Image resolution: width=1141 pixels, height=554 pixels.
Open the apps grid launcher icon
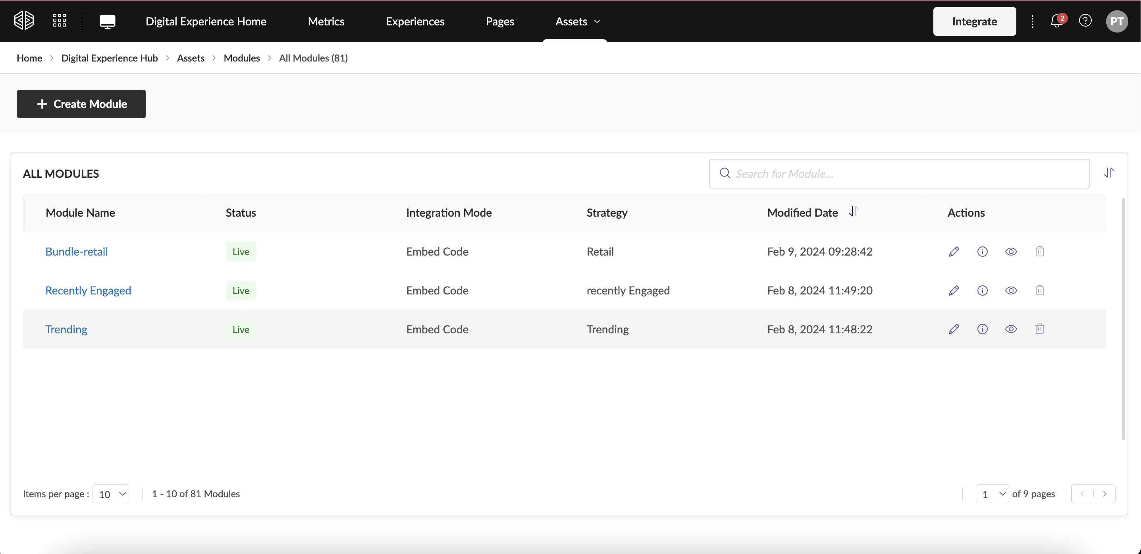point(60,21)
